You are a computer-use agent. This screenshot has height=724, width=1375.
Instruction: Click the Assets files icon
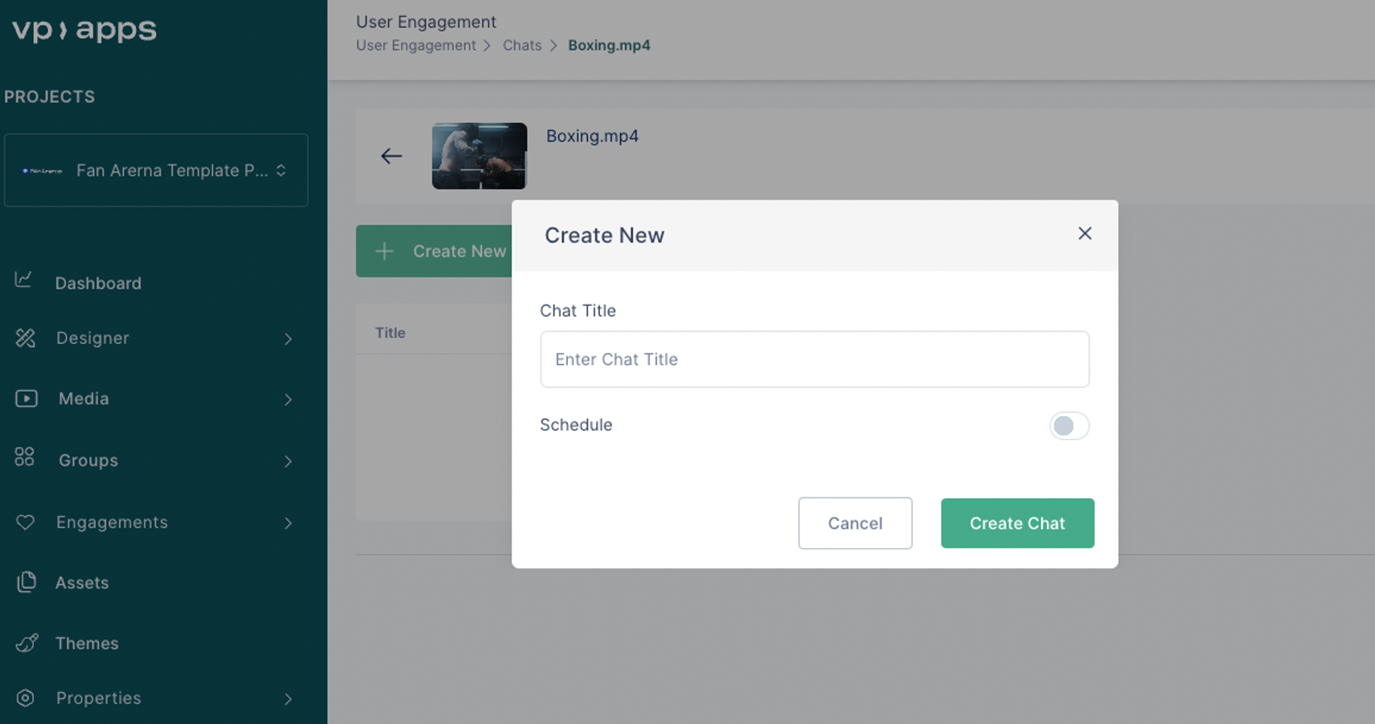click(x=26, y=582)
